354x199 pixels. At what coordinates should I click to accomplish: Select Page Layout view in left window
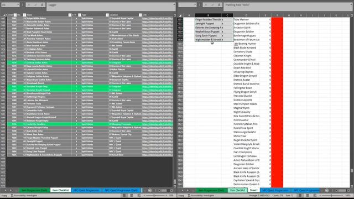(132, 195)
